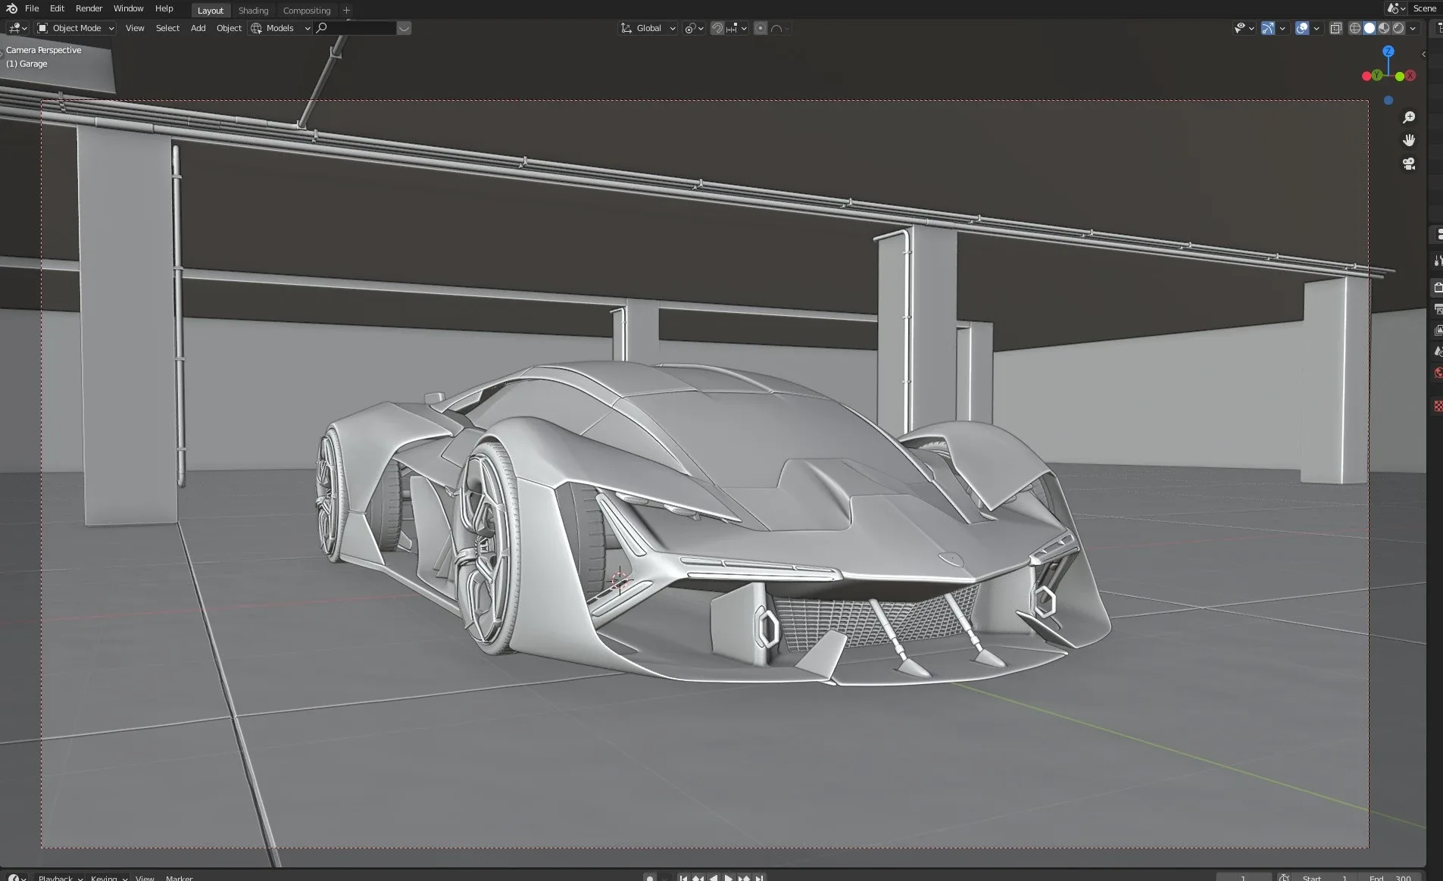The height and width of the screenshot is (881, 1443).
Task: Open the viewport shading options dropdown
Action: tap(1410, 28)
